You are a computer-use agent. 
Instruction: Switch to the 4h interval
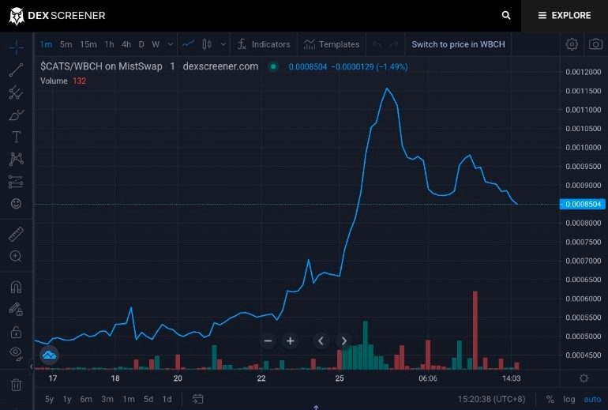point(126,44)
